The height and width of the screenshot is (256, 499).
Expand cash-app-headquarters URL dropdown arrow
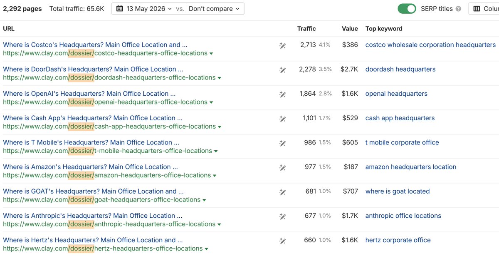click(x=219, y=127)
